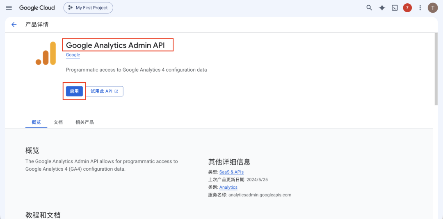Open the My First Project selector
Image resolution: width=443 pixels, height=219 pixels.
click(x=88, y=8)
